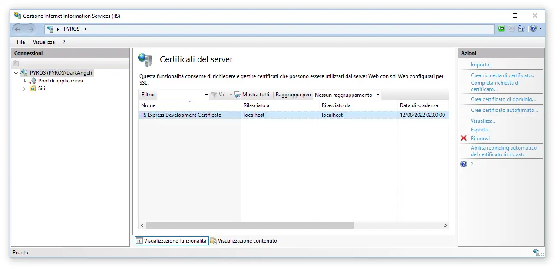Open the help icon dropdown arrow

540,29
